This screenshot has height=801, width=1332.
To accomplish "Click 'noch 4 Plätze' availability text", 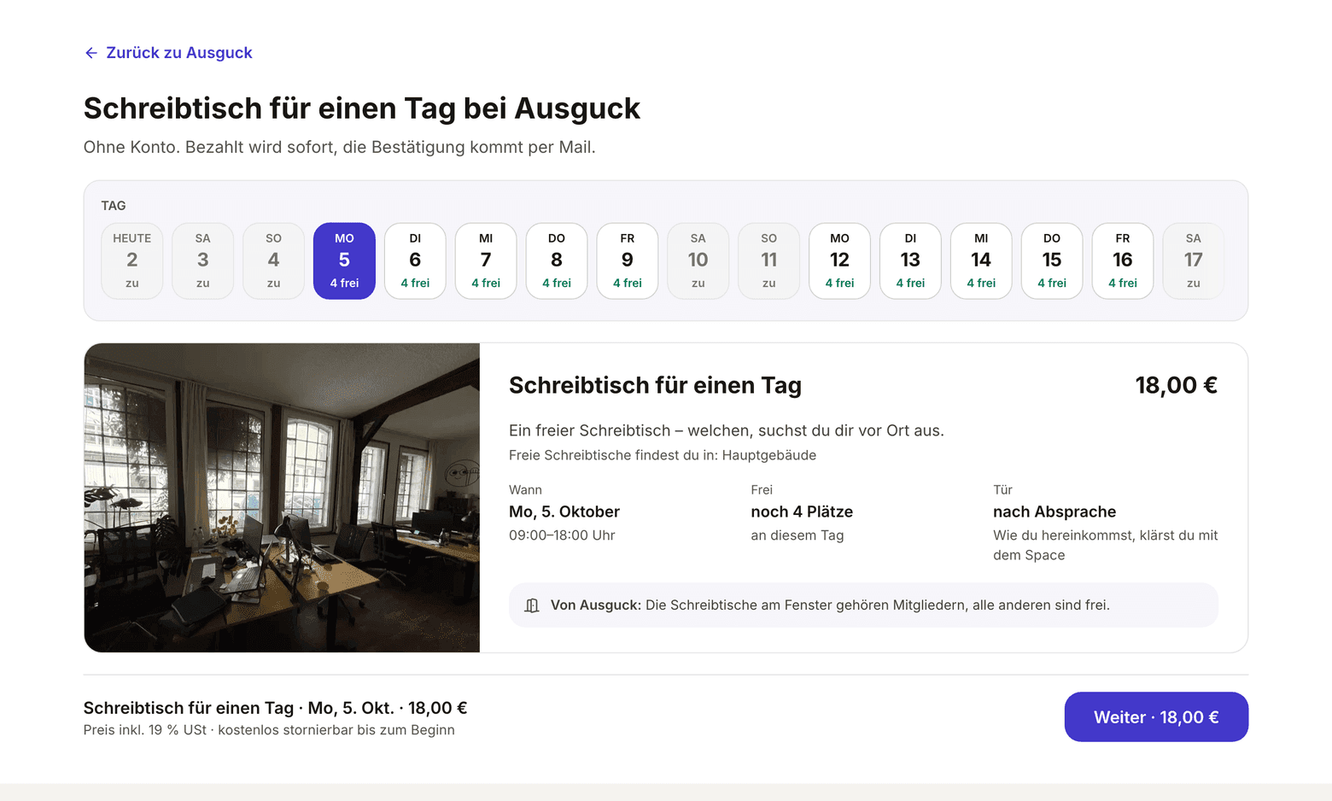I will (x=802, y=512).
